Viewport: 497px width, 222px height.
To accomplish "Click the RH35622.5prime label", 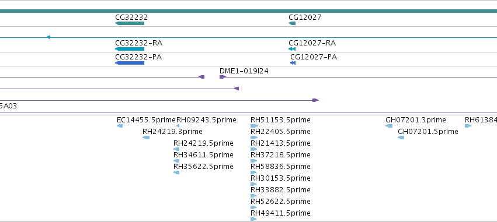I will pos(203,166).
